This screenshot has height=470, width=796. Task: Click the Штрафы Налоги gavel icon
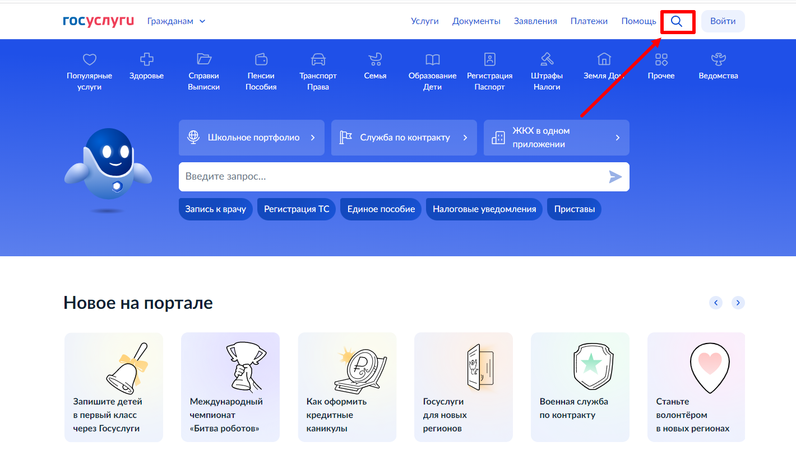[547, 59]
